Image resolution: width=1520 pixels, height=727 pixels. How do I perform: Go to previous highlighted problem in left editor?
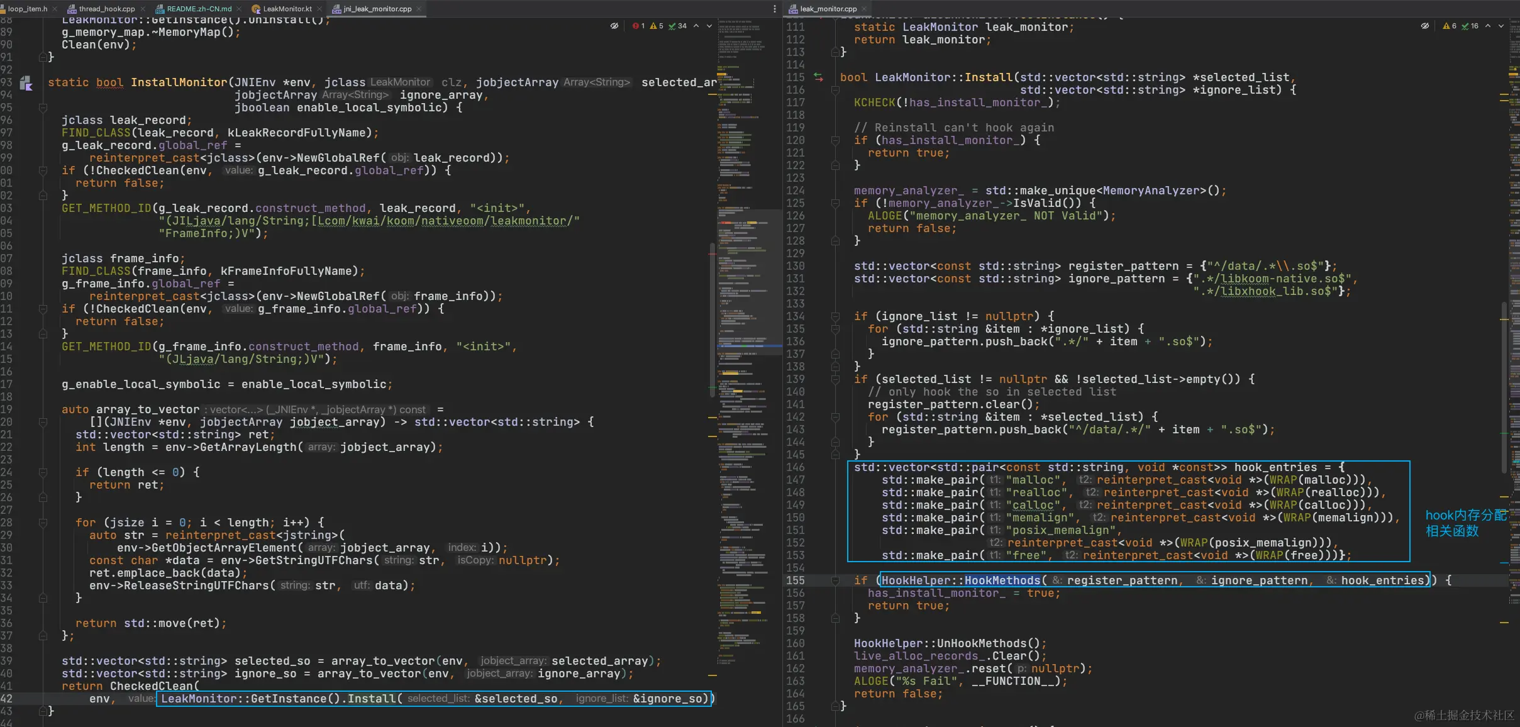(x=696, y=26)
